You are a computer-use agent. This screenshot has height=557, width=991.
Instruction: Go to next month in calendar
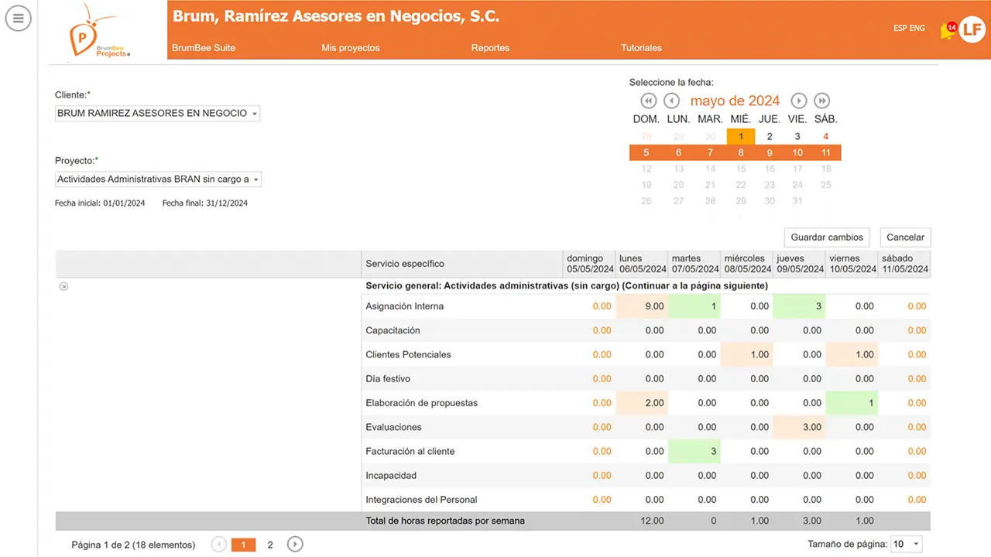coord(799,101)
